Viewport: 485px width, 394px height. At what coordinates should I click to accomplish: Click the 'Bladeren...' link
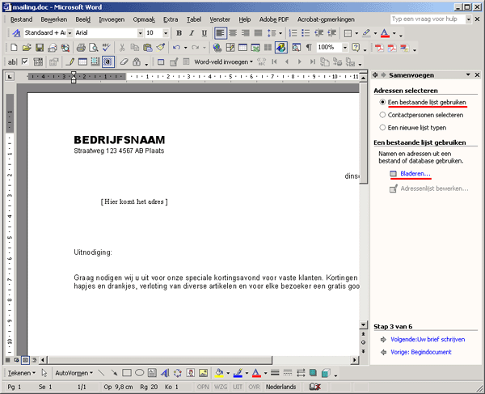tap(415, 174)
